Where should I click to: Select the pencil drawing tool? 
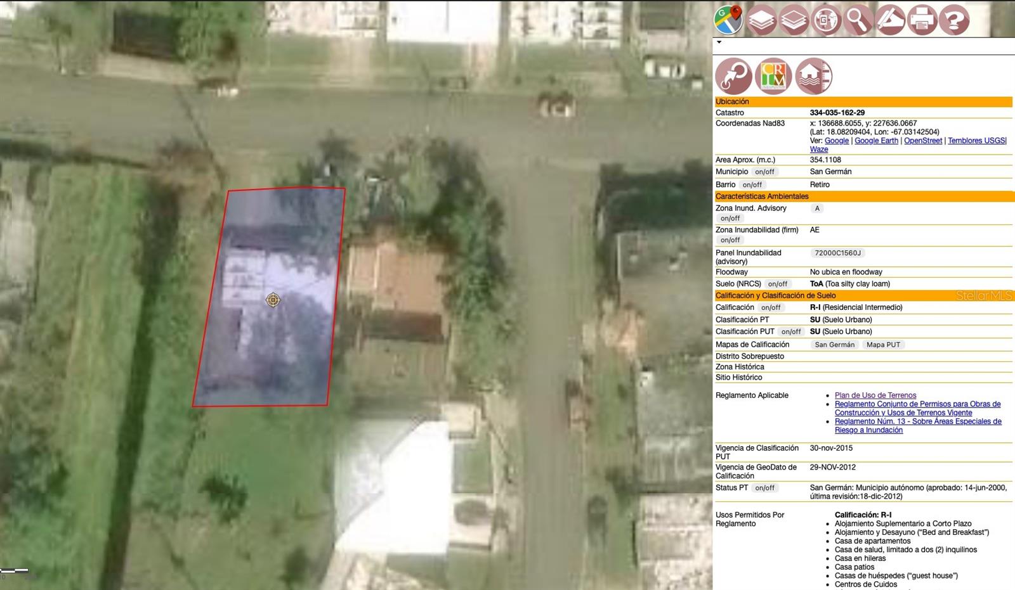[890, 20]
